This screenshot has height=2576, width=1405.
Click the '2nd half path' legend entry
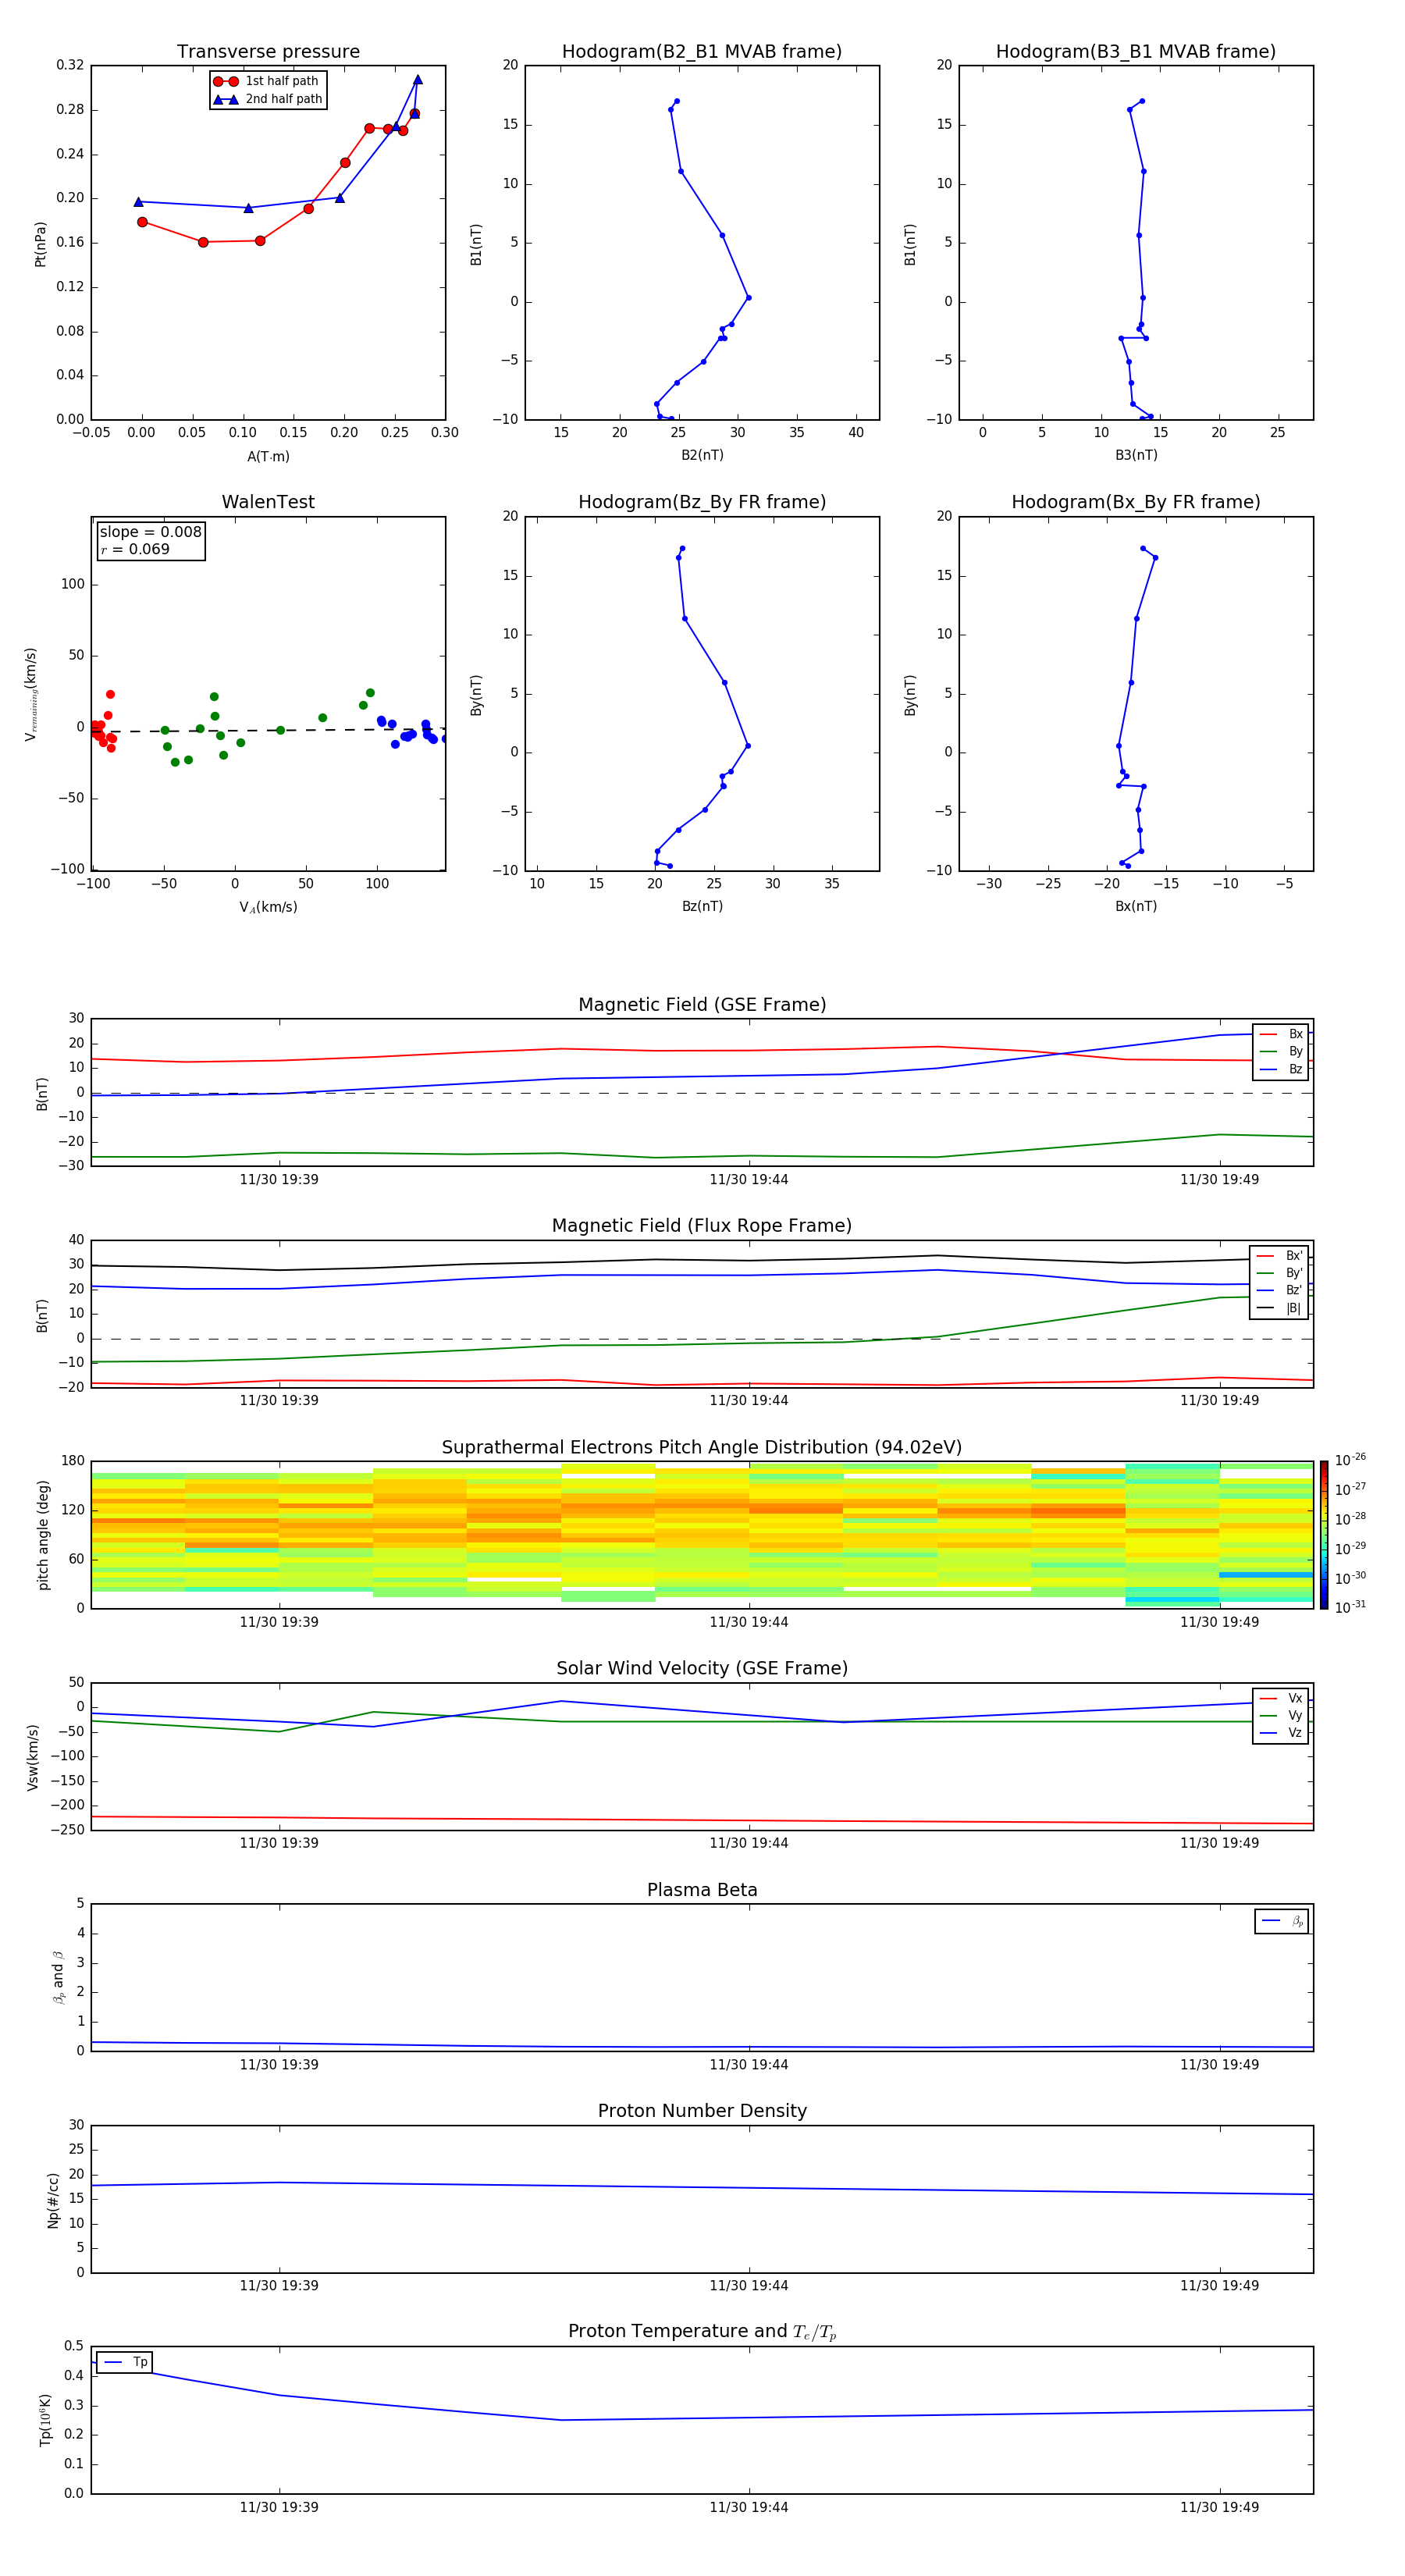click(268, 99)
